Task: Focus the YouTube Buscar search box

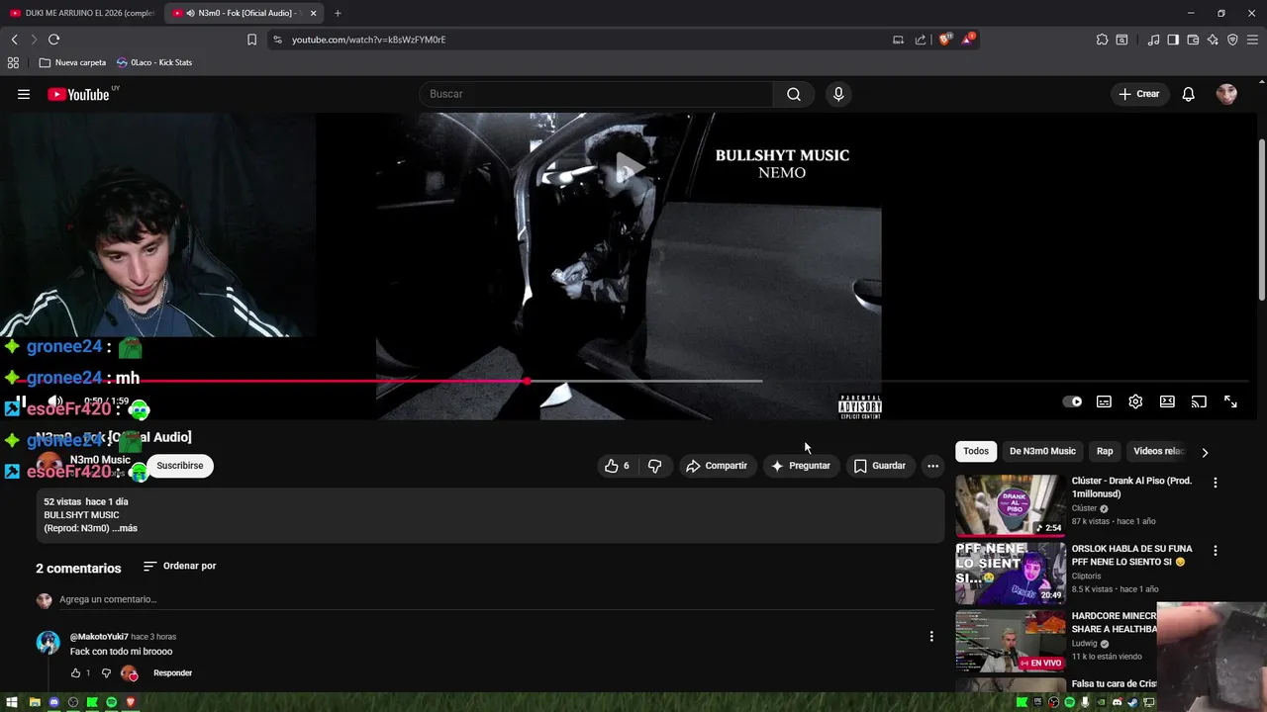Action: (596, 94)
